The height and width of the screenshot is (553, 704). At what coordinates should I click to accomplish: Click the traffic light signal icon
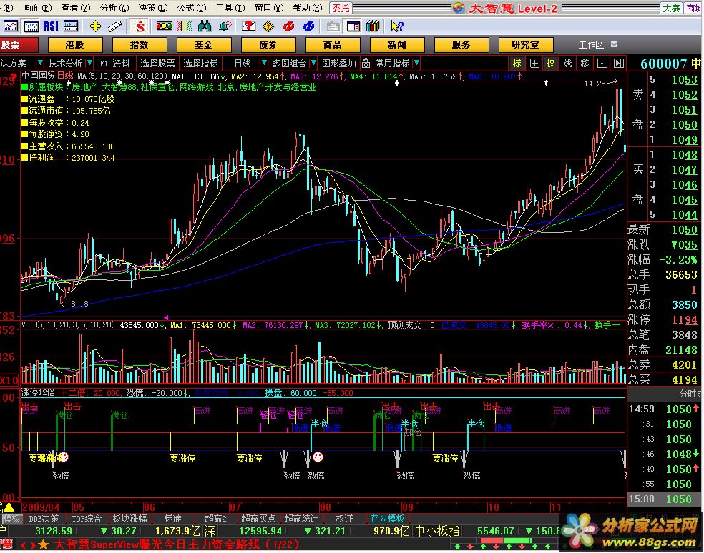[164, 26]
